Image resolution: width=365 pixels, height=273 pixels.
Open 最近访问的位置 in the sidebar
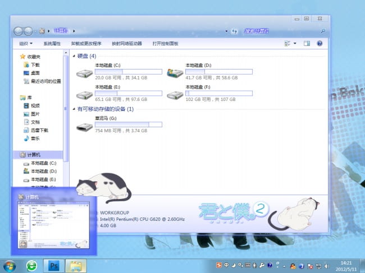46,81
